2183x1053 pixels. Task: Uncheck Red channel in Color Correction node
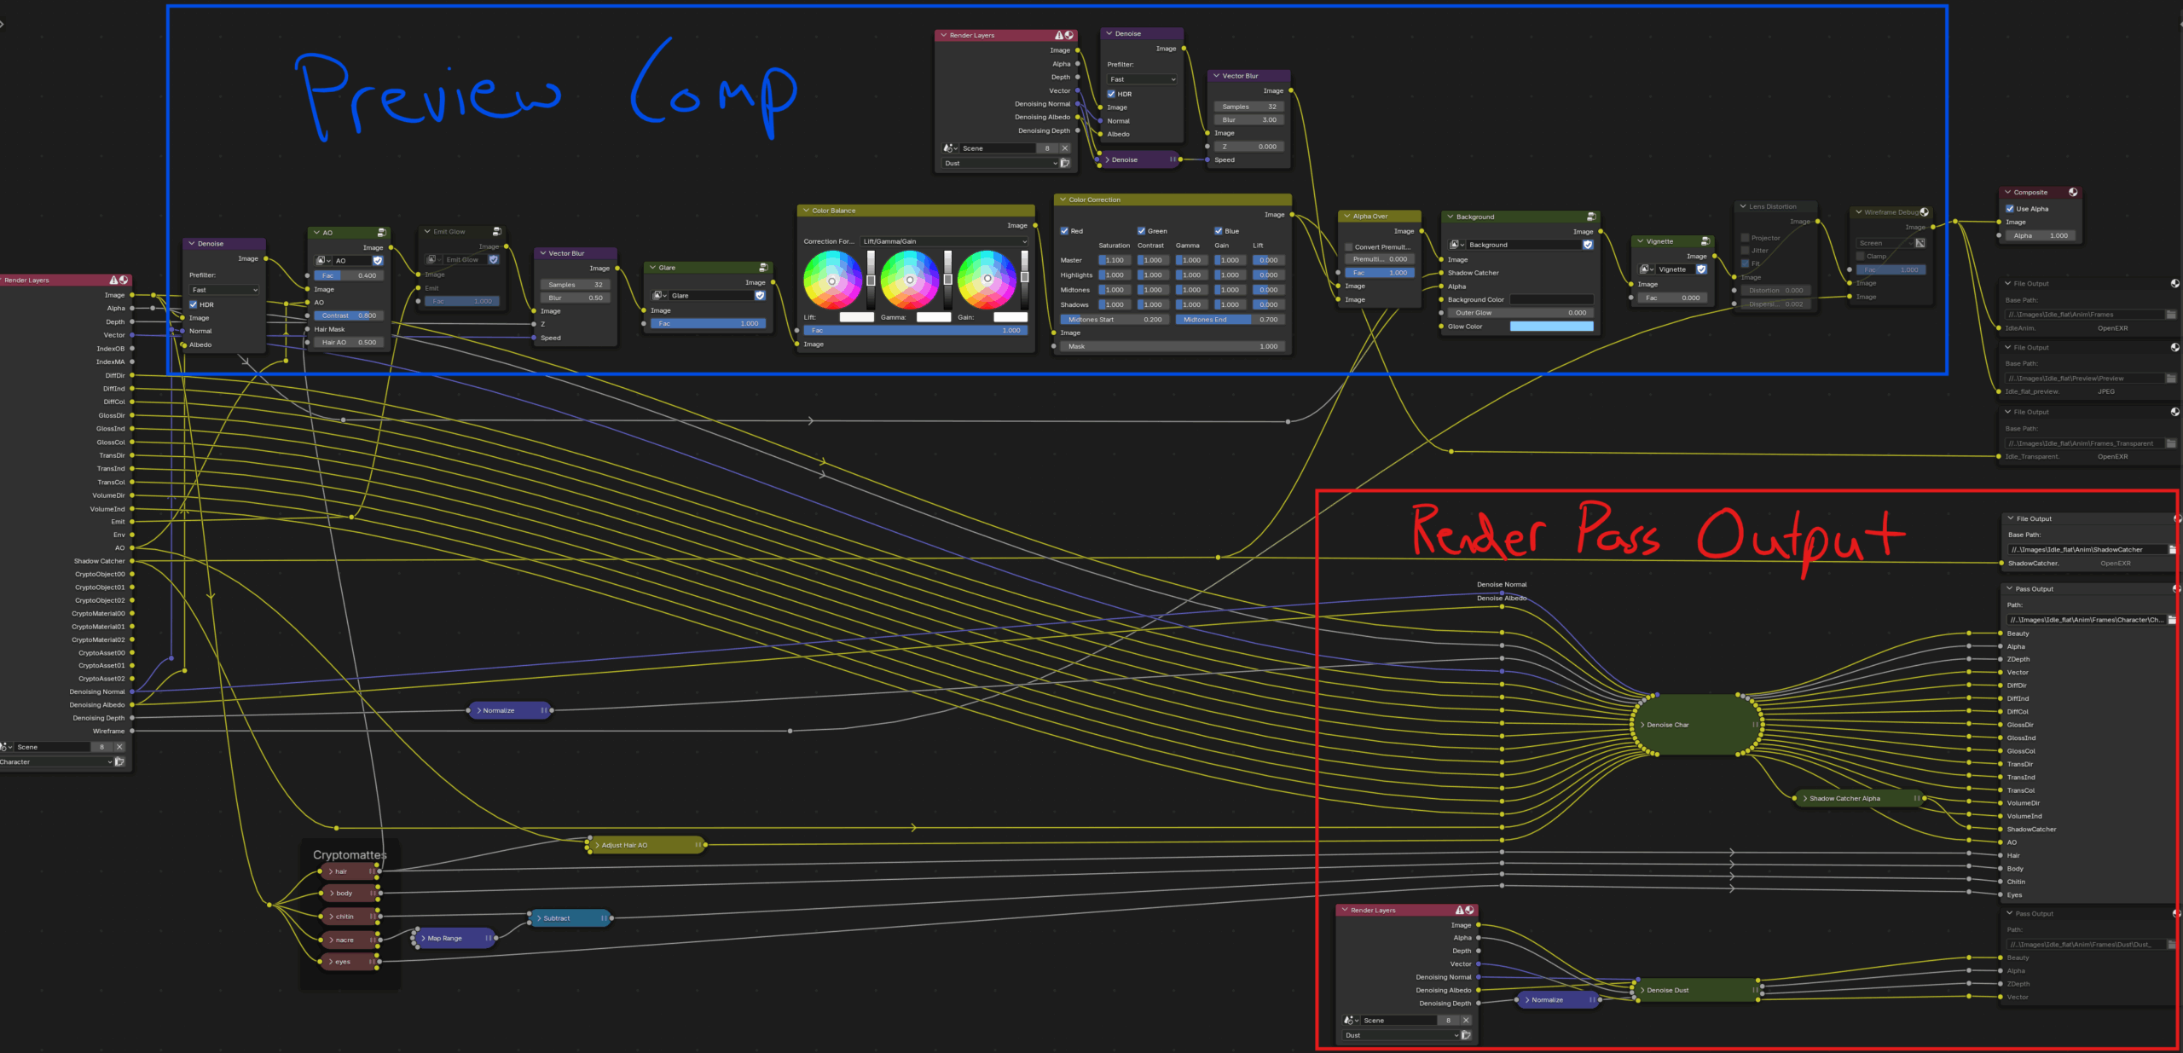click(1064, 231)
